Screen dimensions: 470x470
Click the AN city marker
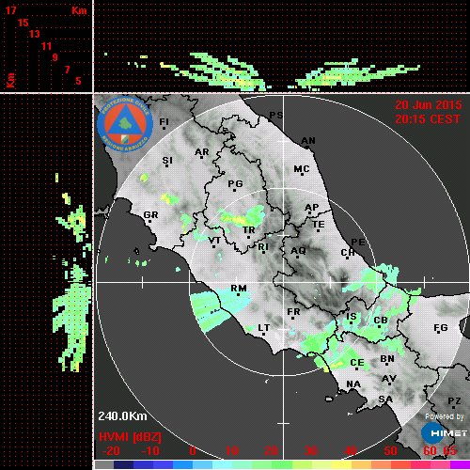coord(307,148)
